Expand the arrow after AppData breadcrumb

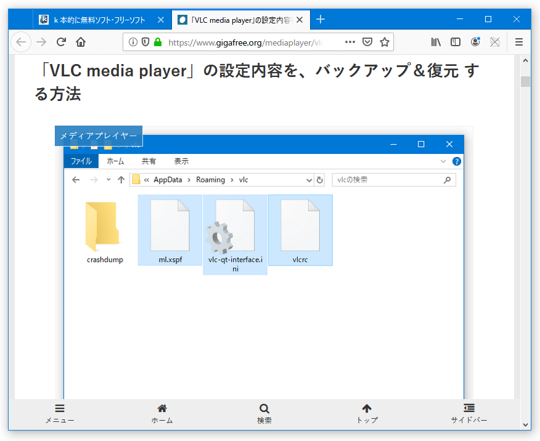[x=189, y=180]
